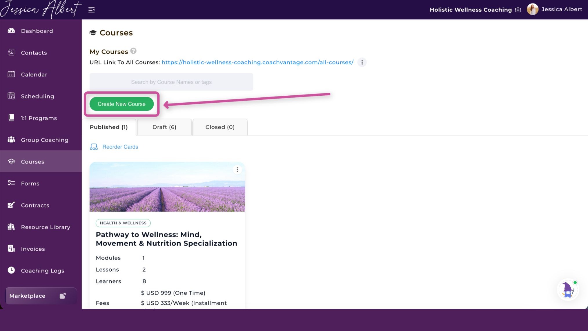
Task: Click the Courses graduation cap sidebar icon
Action: click(x=11, y=161)
